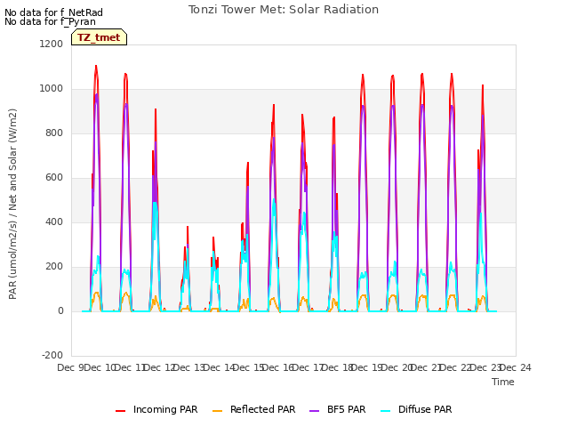
Task: Click the cyan Diffuse PAR legend swatch
Action: tap(386, 411)
